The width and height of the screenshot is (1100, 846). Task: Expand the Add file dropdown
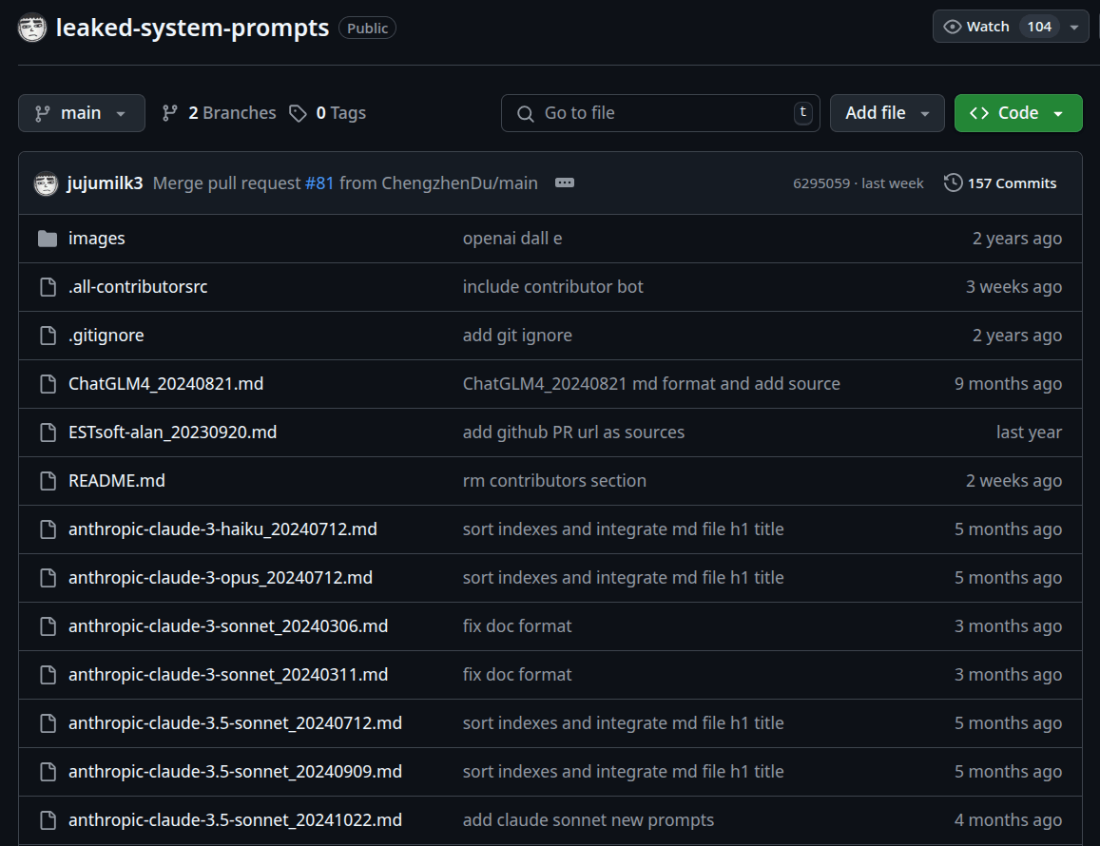point(887,113)
